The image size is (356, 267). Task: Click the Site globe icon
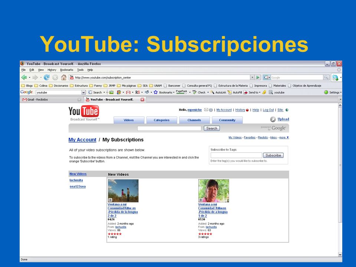pyautogui.click(x=287, y=110)
